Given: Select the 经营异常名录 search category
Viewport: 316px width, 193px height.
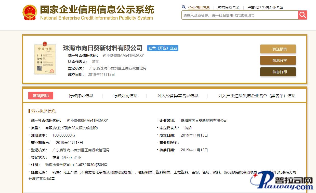Looking at the screenshot, I should point(229,8).
